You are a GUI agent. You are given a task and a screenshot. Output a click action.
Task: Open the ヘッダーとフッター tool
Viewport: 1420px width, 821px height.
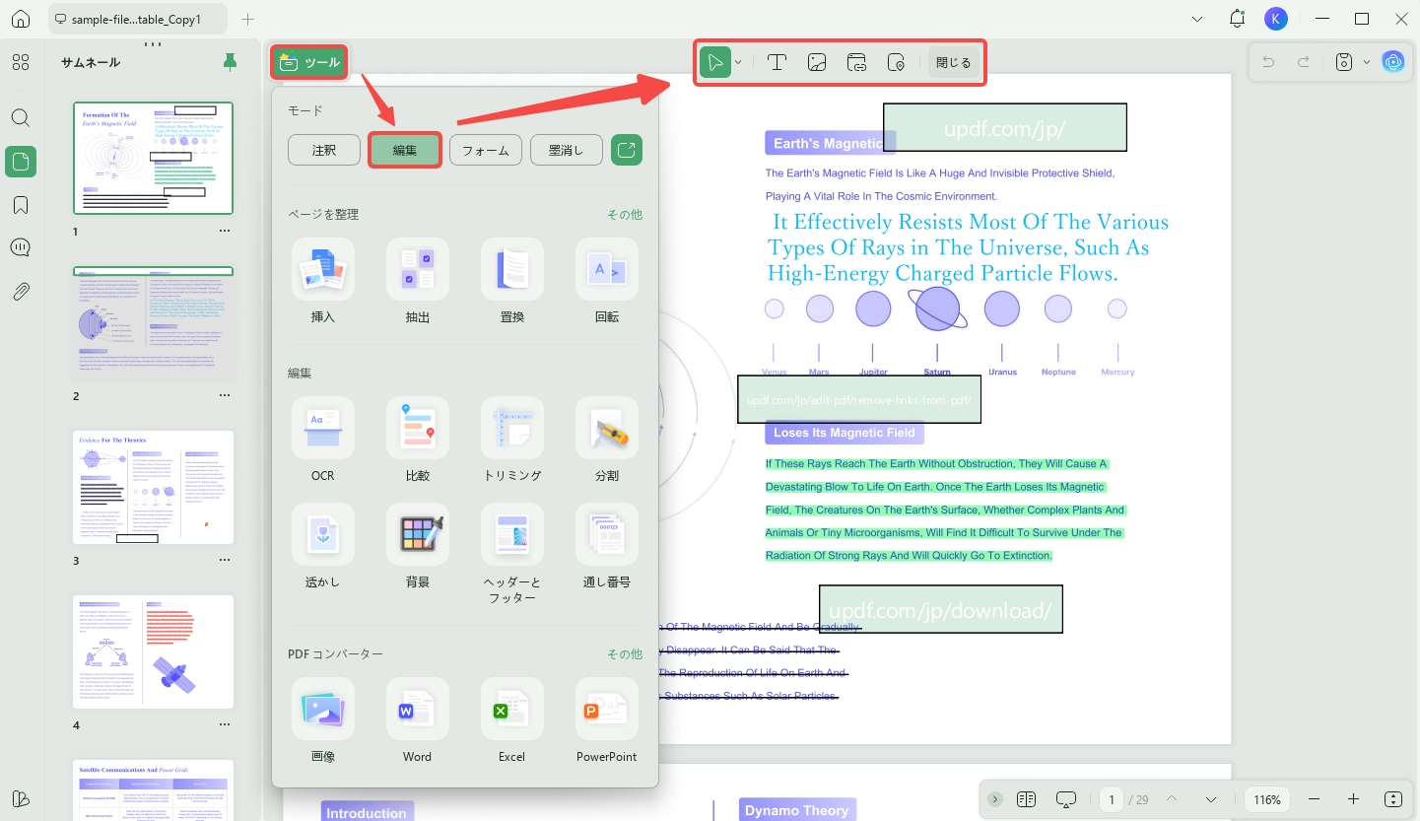512,553
